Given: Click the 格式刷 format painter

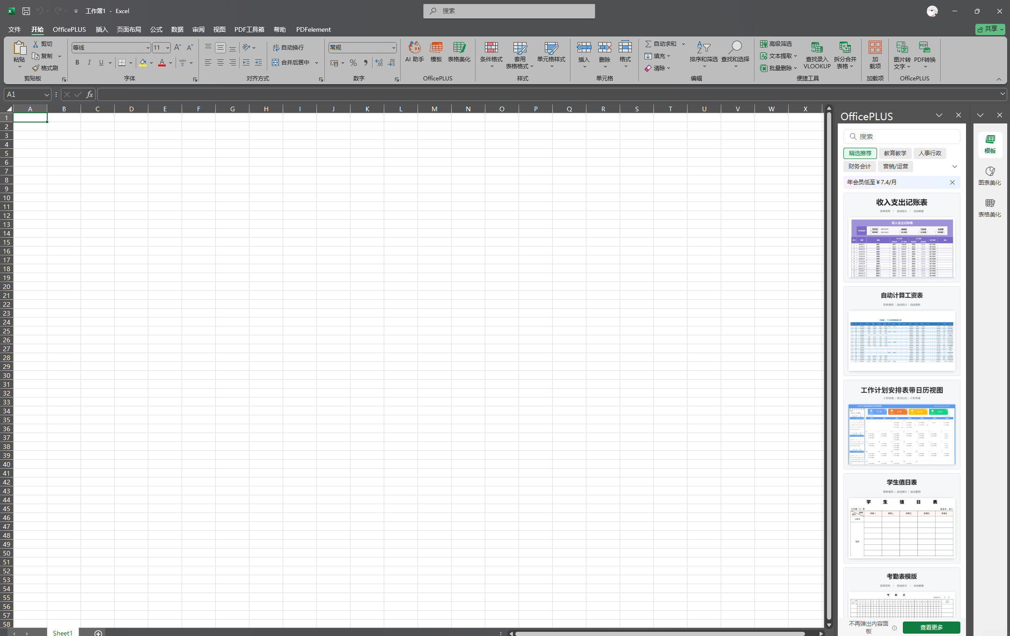Looking at the screenshot, I should (45, 68).
